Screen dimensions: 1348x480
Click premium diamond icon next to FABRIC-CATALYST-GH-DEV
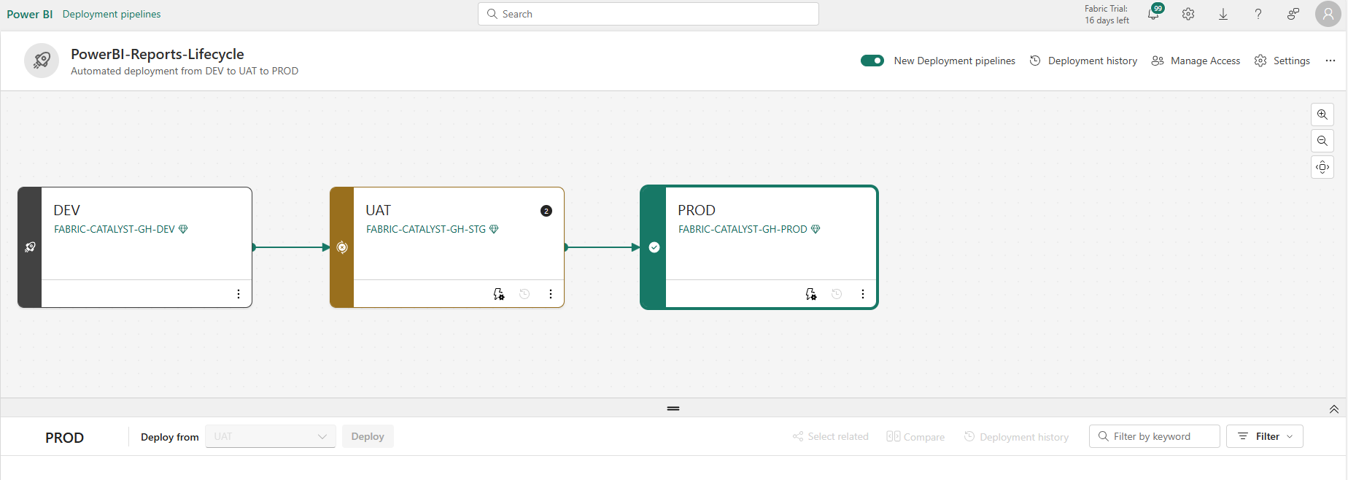[x=183, y=229]
